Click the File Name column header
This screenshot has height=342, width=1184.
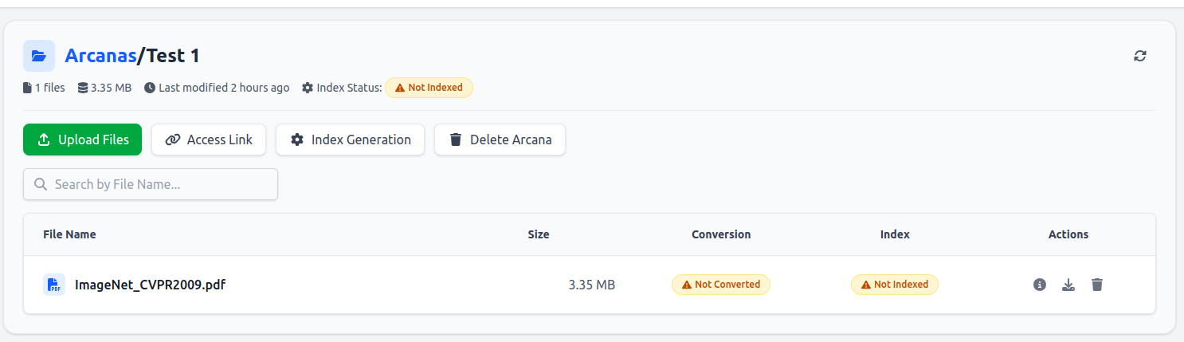pos(69,234)
